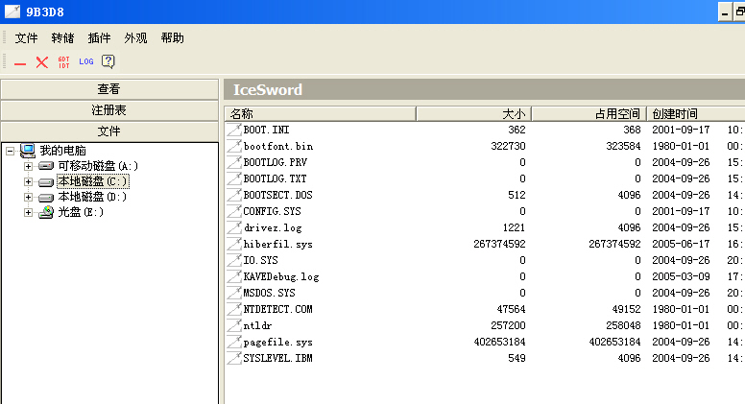This screenshot has width=745, height=404.
Task: Open the 帮助 menu
Action: tap(173, 38)
